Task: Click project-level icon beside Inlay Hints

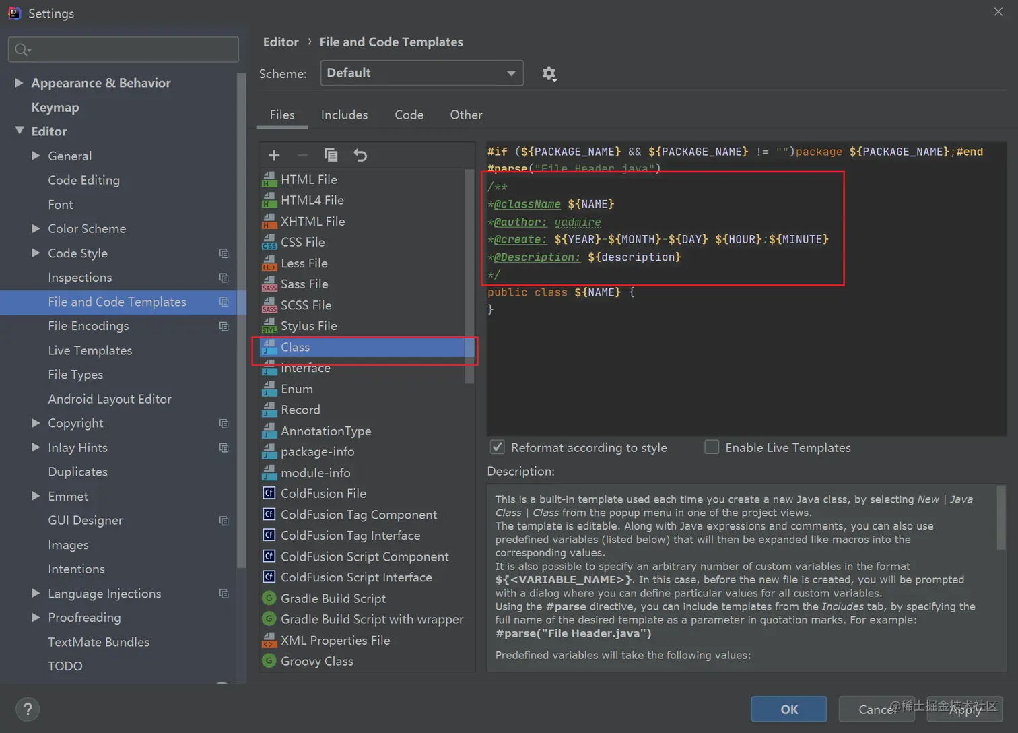Action: [224, 447]
